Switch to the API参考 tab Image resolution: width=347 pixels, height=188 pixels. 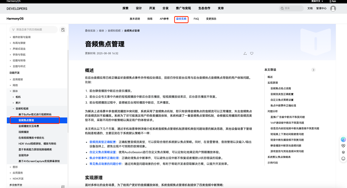pos(164,19)
